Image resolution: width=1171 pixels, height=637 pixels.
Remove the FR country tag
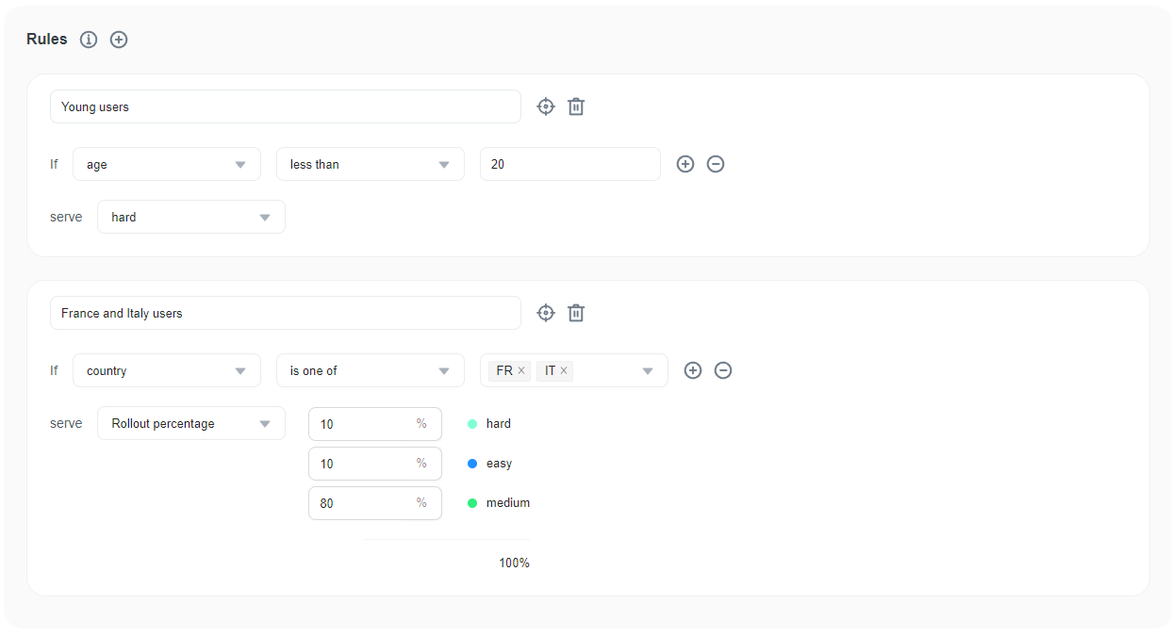(x=521, y=371)
